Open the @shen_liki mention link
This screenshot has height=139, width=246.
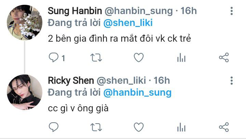click(128, 23)
